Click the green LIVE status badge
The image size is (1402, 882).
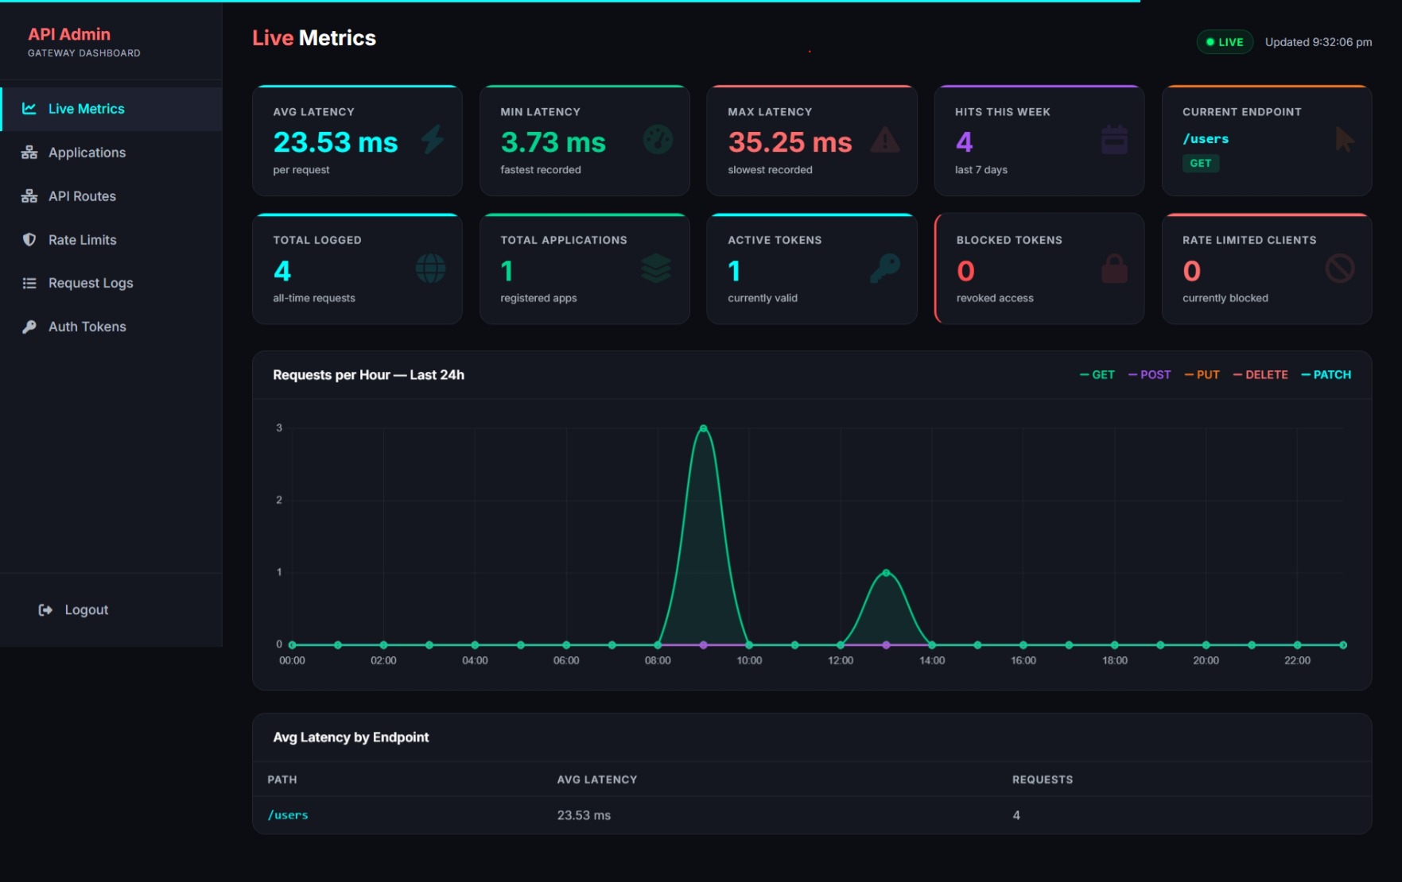click(1225, 42)
